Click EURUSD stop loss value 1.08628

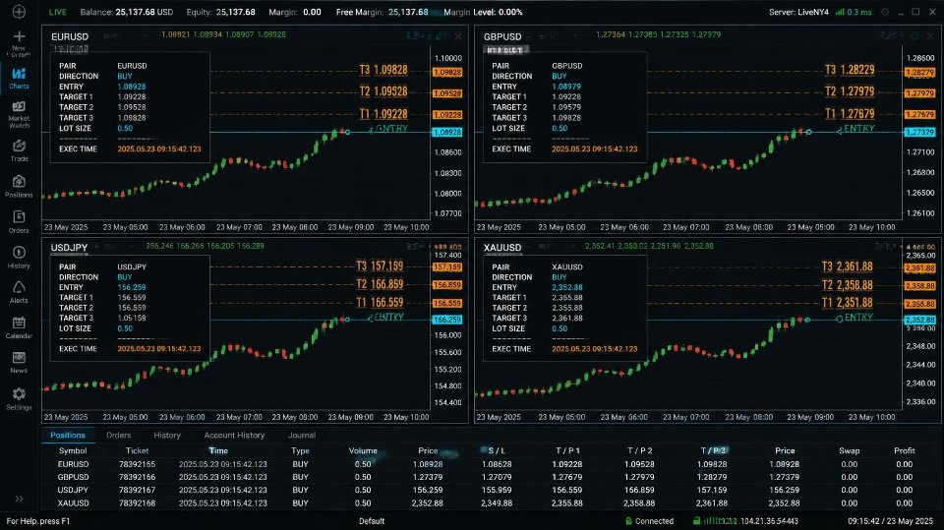point(496,464)
